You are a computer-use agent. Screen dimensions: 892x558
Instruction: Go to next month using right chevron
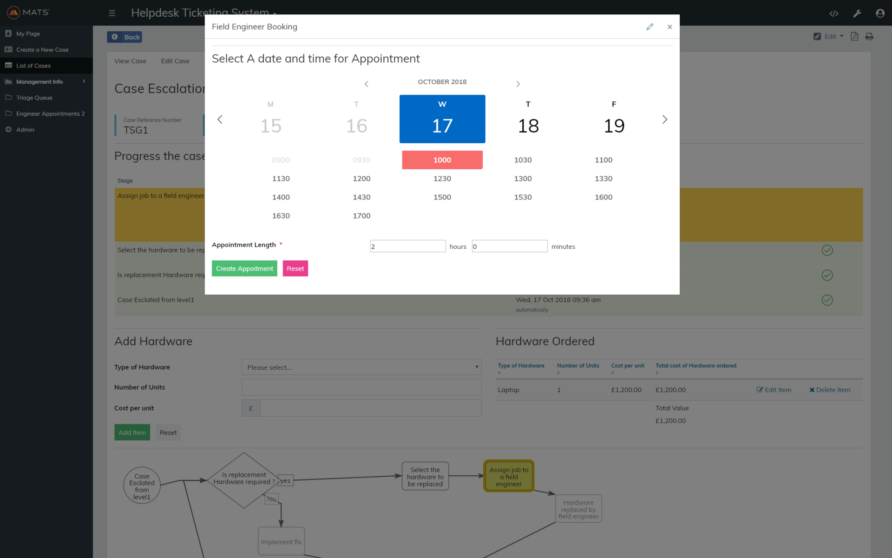click(x=518, y=84)
